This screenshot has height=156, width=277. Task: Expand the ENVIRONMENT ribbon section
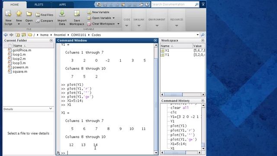pos(157,26)
